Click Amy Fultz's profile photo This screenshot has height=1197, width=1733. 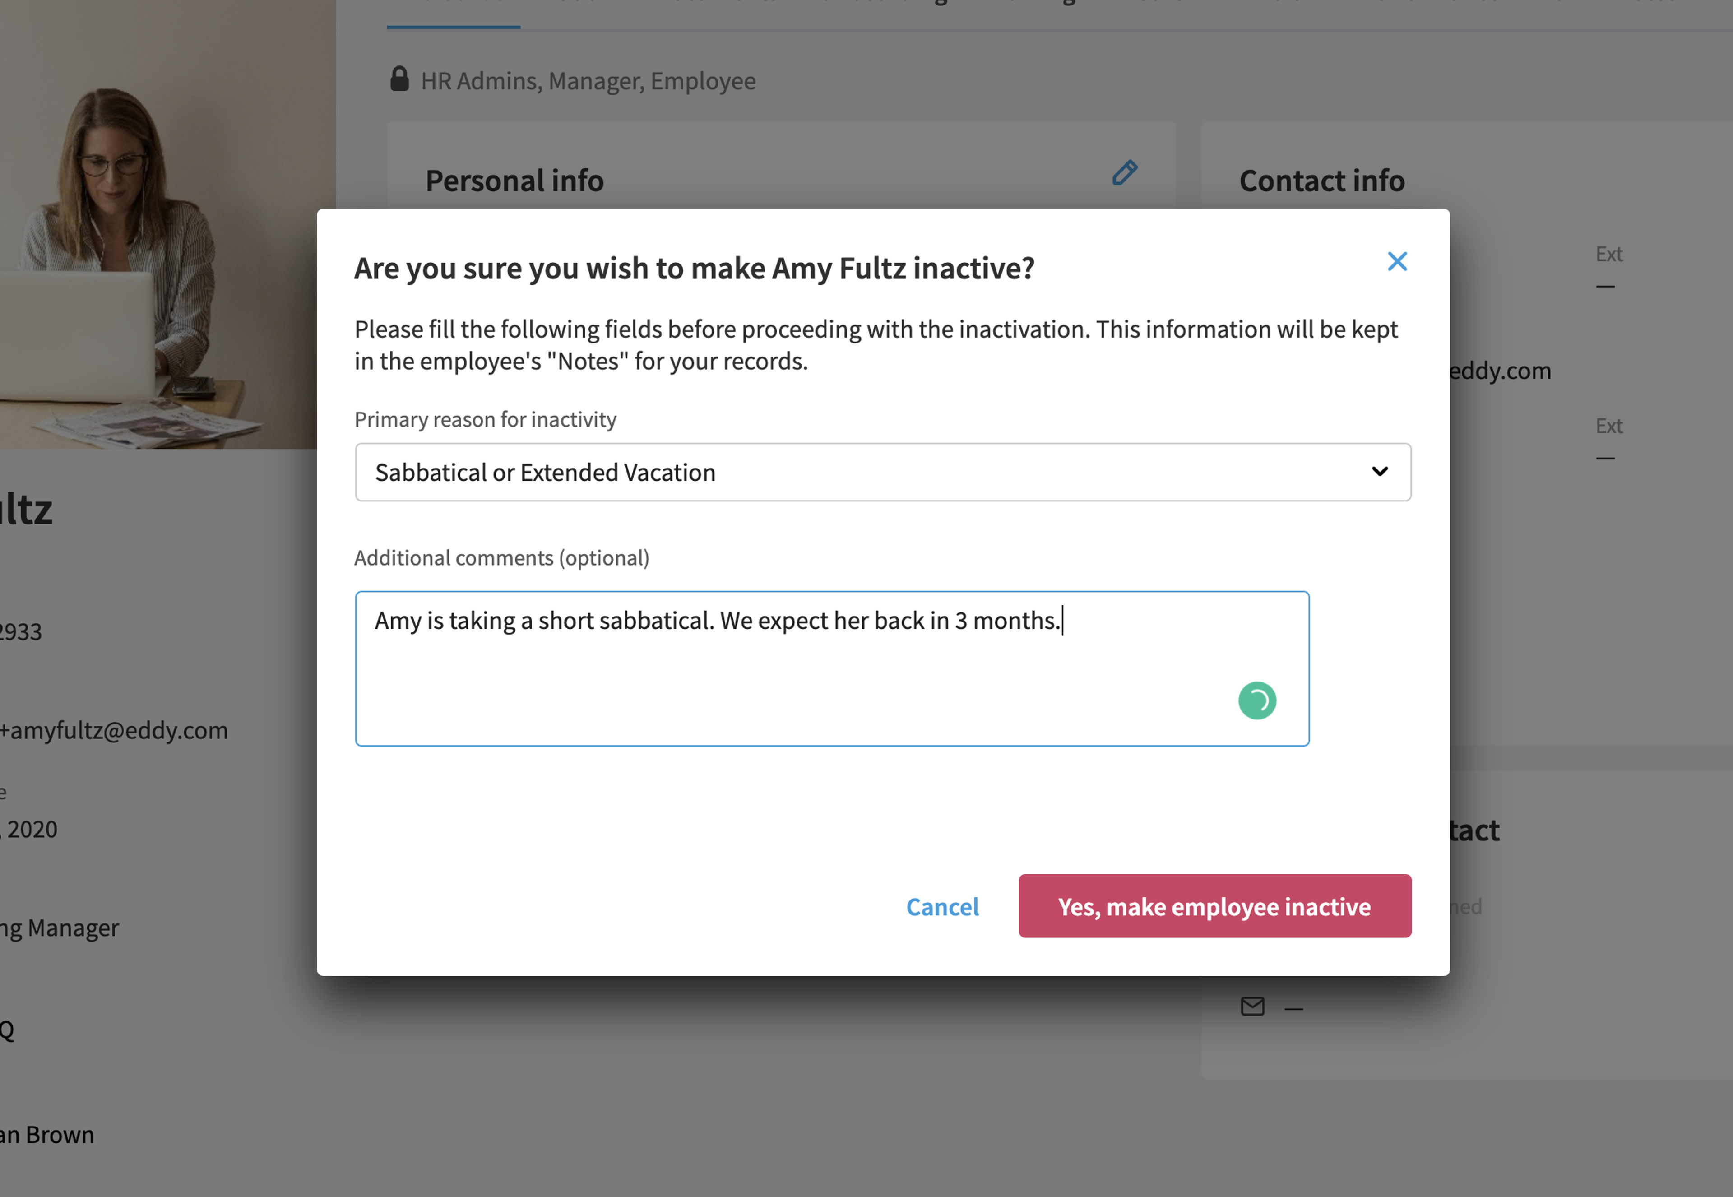pyautogui.click(x=158, y=225)
